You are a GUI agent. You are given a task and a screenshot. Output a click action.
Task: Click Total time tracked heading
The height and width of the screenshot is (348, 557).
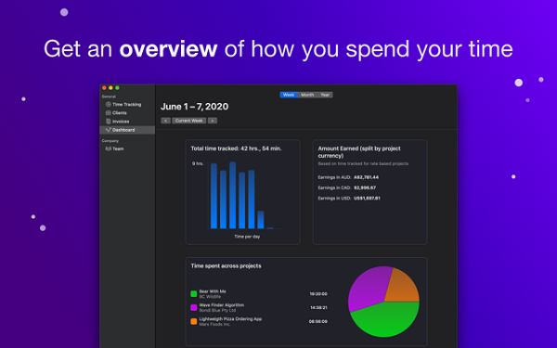(236, 148)
